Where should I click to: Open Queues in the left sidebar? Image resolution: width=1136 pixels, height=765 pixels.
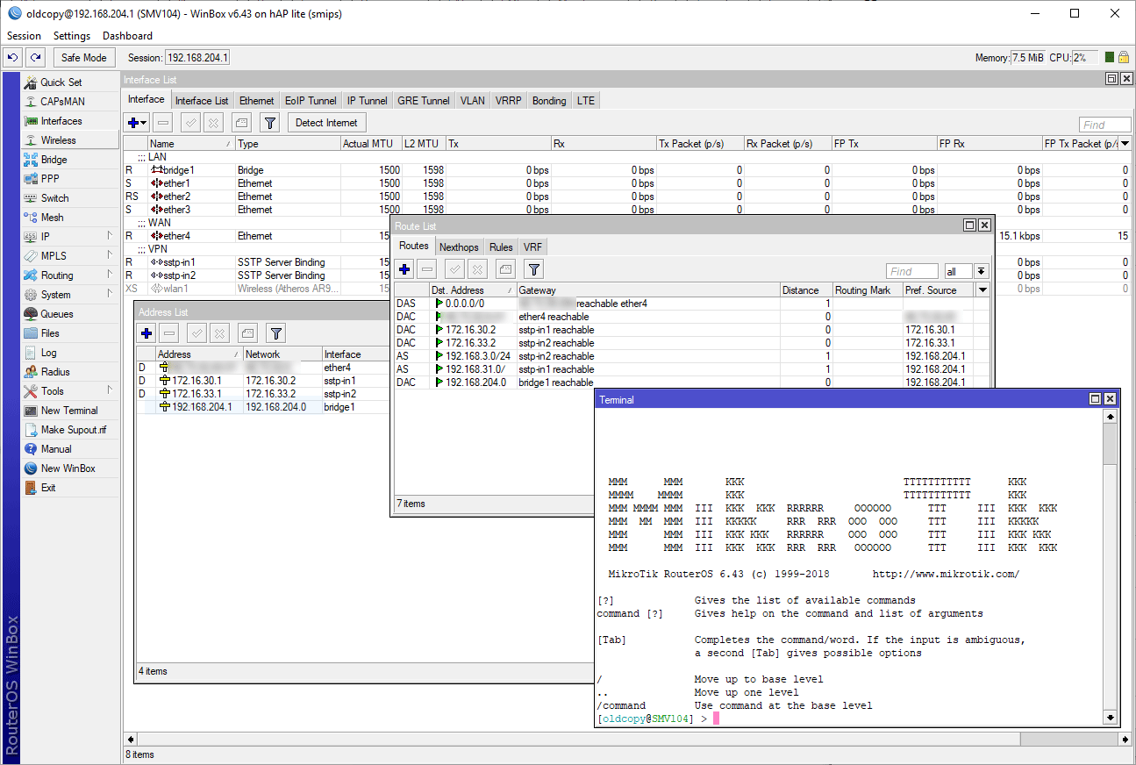click(x=57, y=314)
